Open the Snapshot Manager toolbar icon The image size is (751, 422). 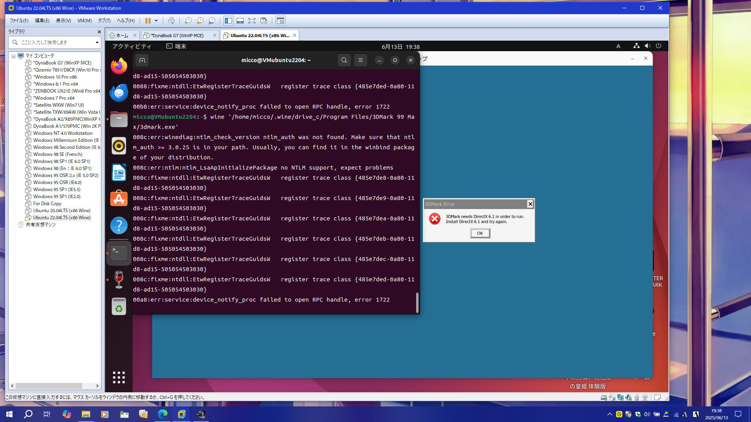pos(212,21)
